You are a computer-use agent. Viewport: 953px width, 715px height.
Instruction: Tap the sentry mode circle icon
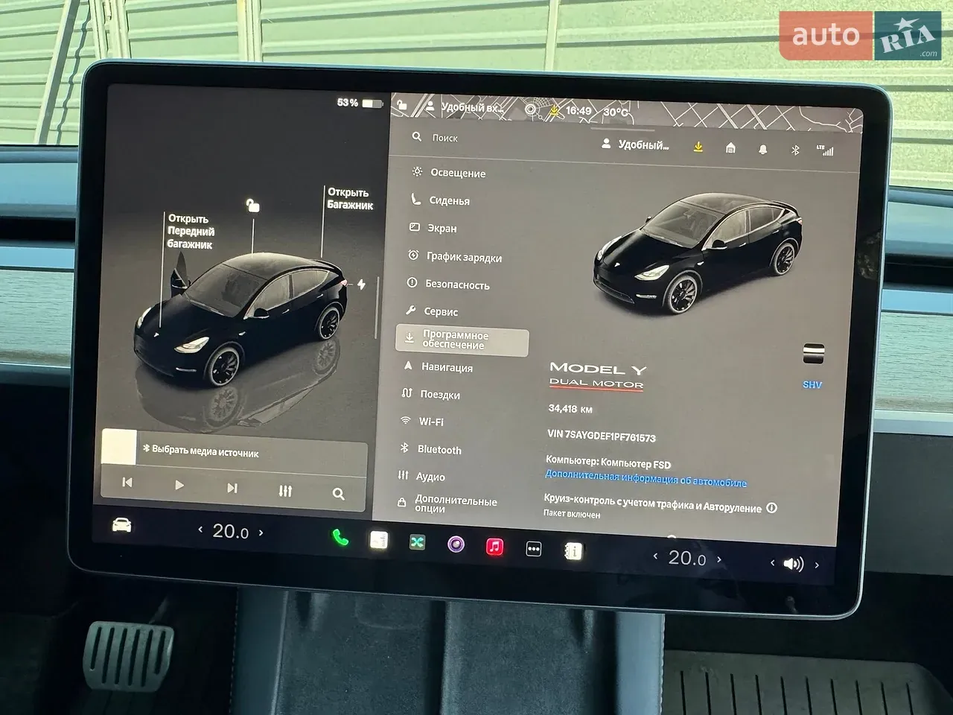point(531,109)
